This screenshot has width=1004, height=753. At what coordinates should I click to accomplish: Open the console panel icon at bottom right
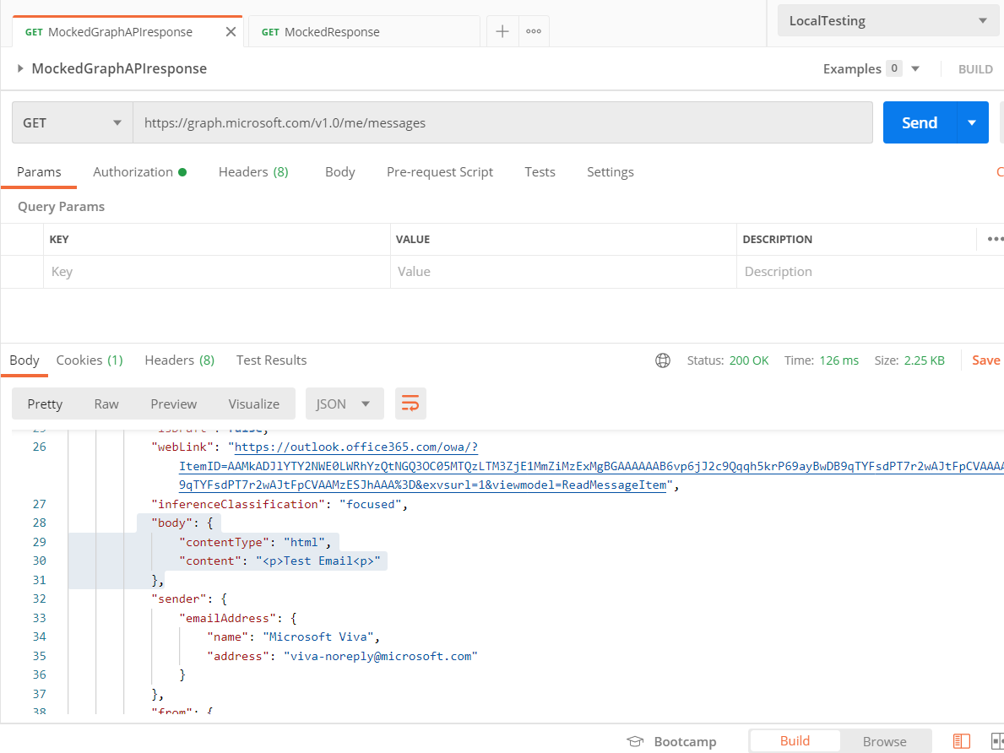pos(962,740)
